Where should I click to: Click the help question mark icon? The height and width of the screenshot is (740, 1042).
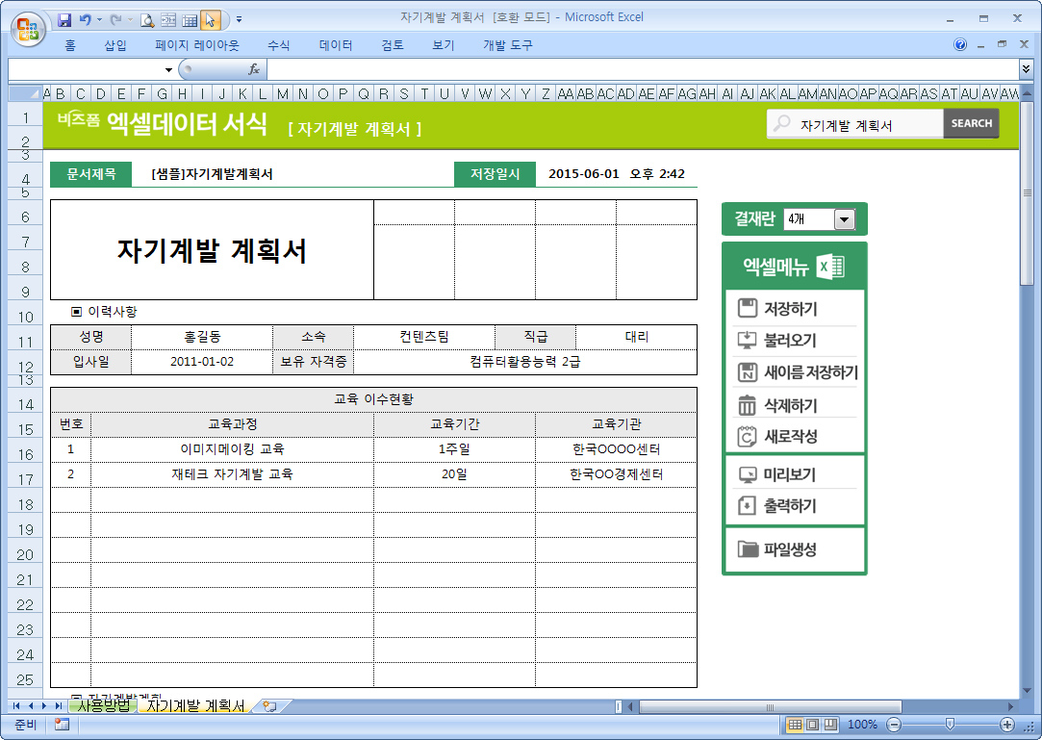960,45
